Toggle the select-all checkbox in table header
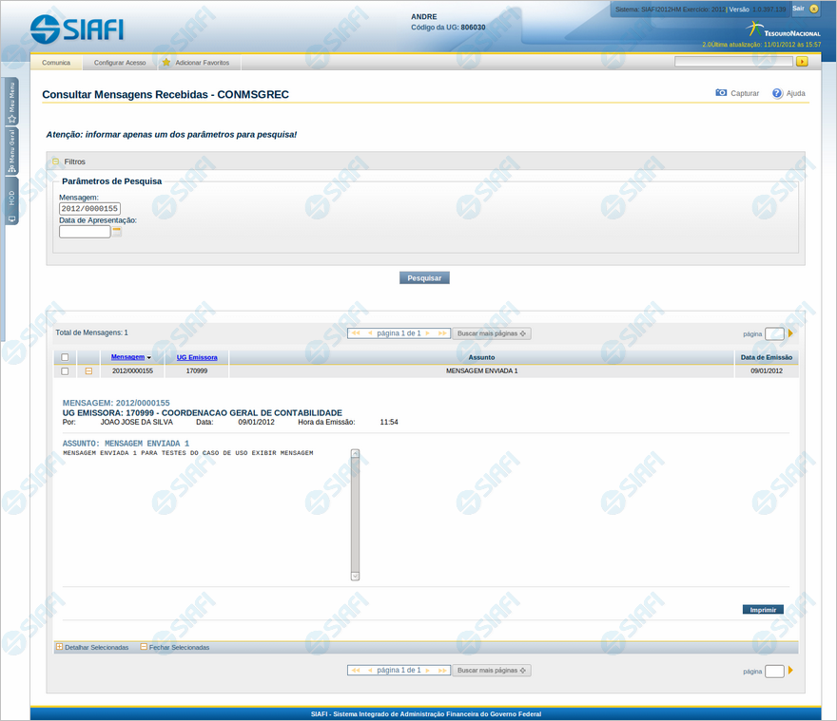The image size is (837, 721). click(x=65, y=358)
